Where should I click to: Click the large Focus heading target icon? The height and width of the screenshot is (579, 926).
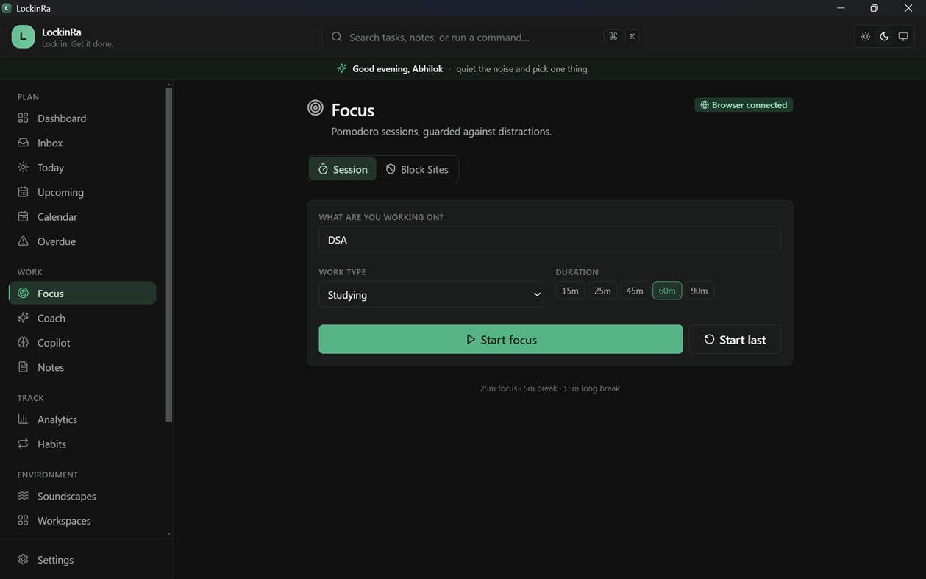tap(316, 108)
